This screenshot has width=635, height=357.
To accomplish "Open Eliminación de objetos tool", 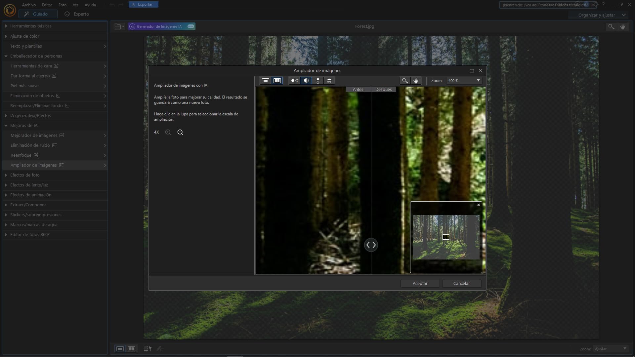I will click(55, 96).
